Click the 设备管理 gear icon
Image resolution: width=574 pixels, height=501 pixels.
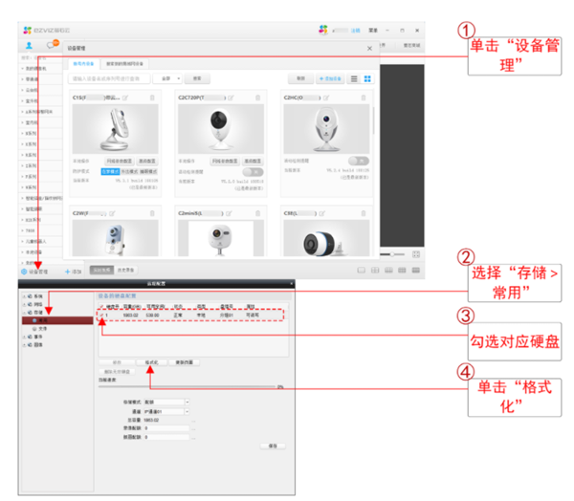point(24,272)
